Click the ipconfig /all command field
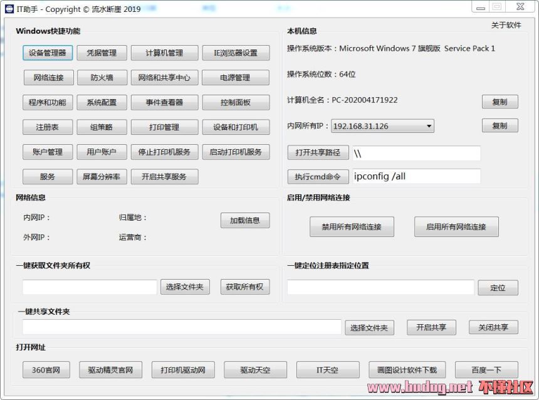Screen dimensions: 539x400 coord(417,176)
